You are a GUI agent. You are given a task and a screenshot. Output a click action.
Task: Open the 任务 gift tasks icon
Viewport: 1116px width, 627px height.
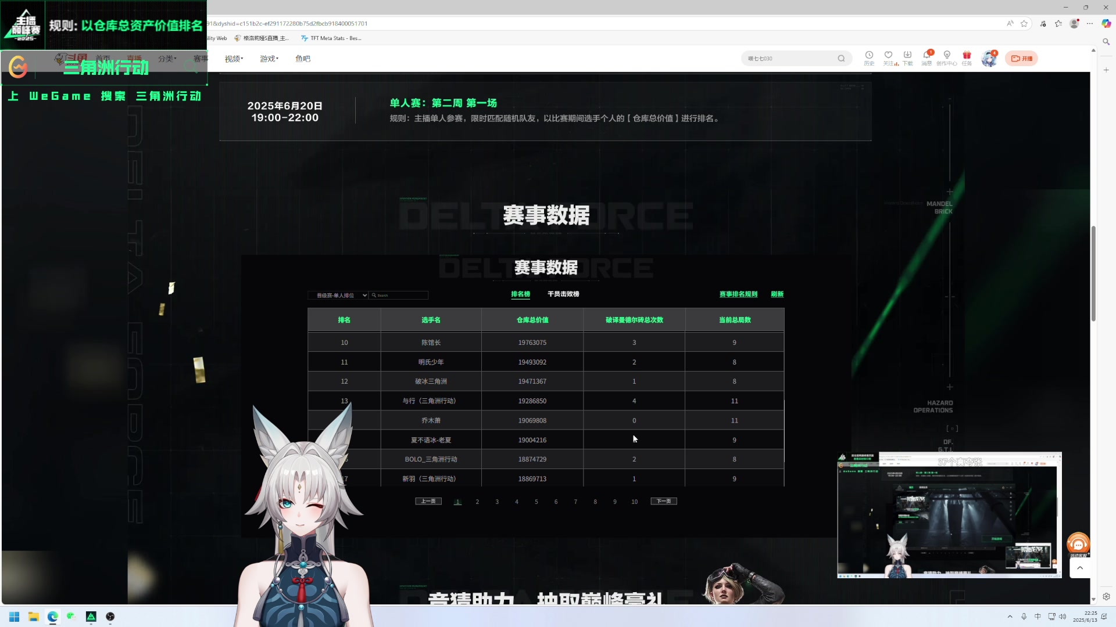[967, 58]
